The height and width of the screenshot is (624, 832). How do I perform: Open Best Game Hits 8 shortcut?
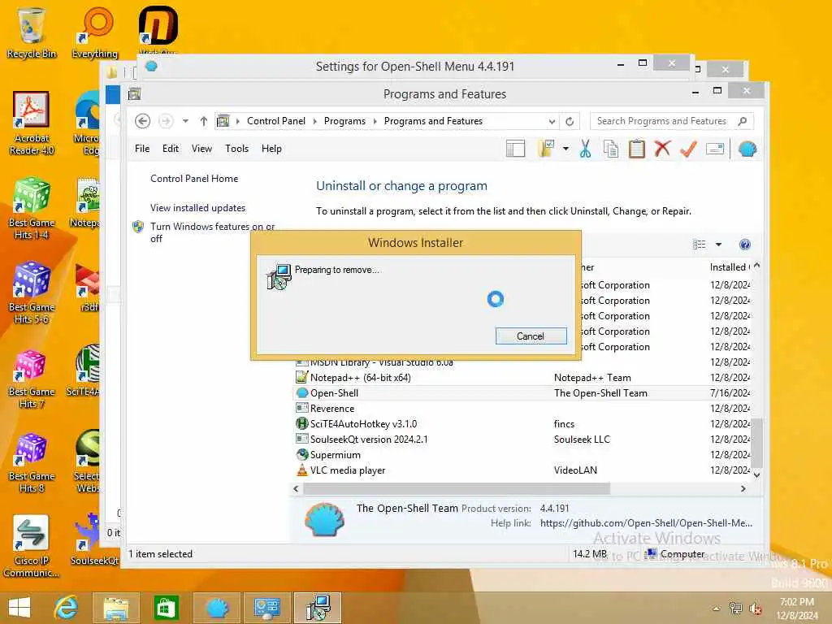[32, 462]
